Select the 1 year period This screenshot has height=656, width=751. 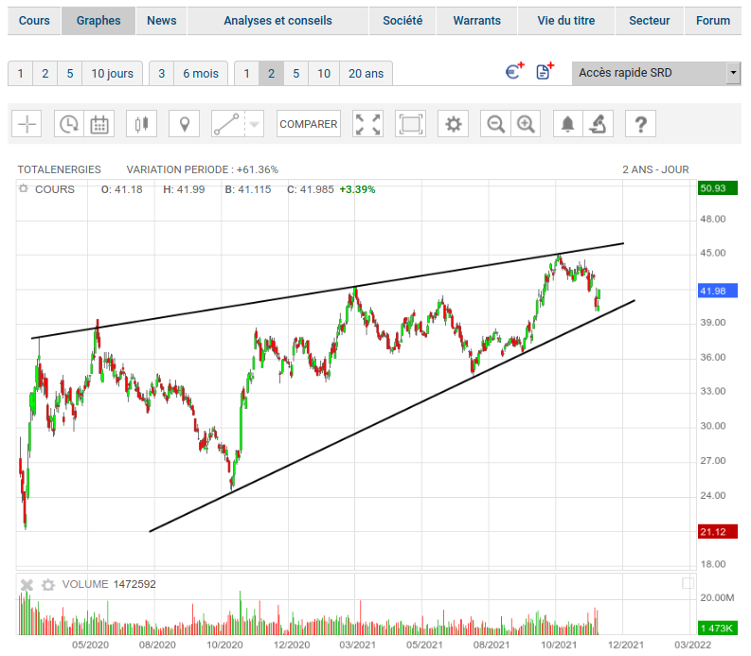click(x=246, y=73)
